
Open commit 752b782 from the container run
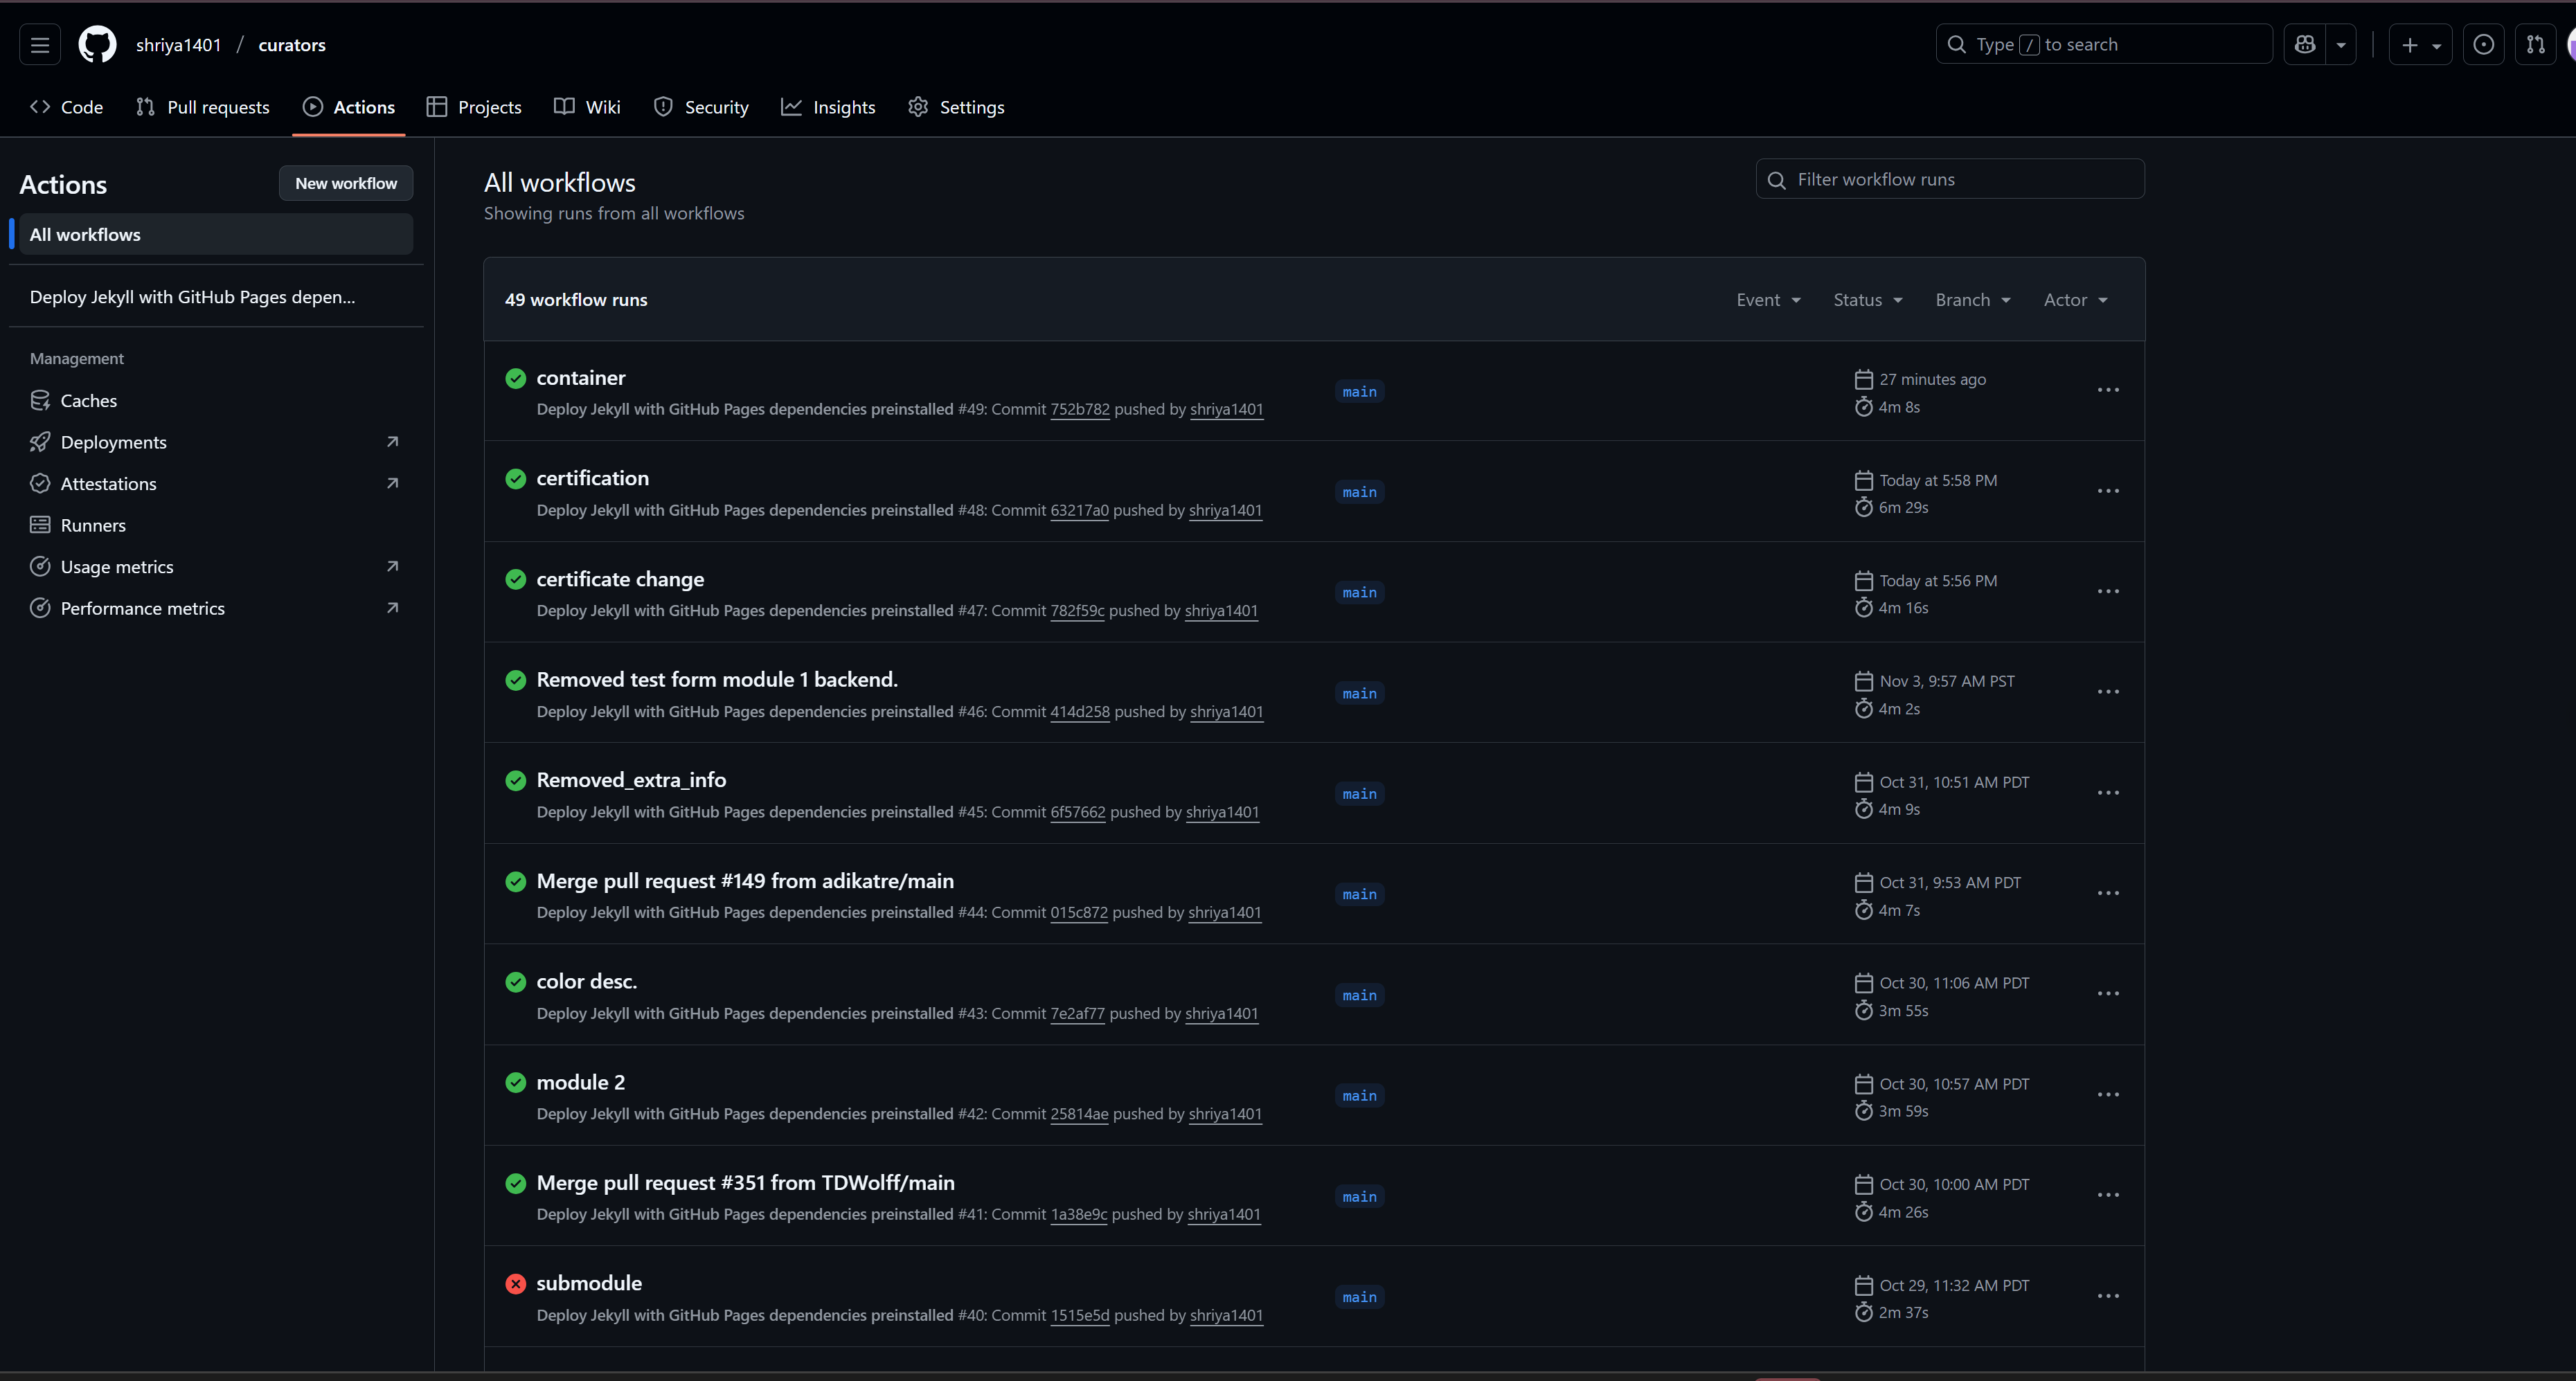(1079, 409)
